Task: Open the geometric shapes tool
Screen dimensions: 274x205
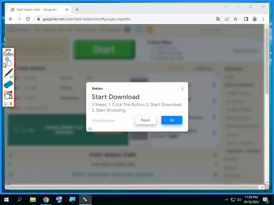Action: (8, 95)
